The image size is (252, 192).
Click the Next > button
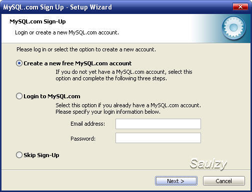(176, 181)
